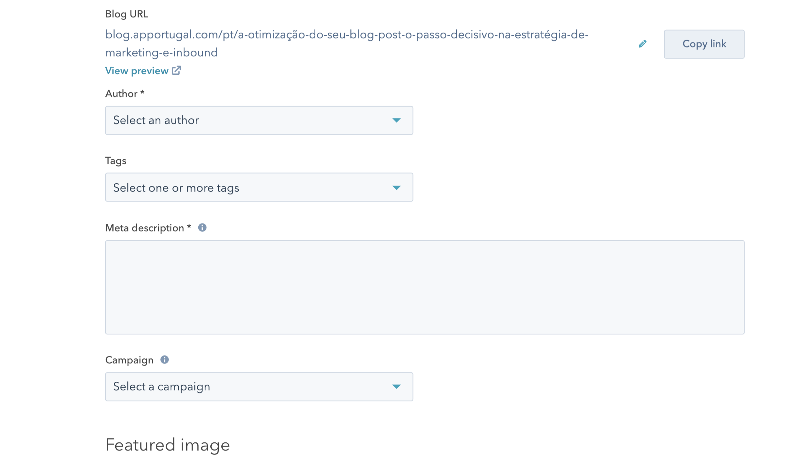Click the Blog URL label
Screen dimensions: 787x459
click(127, 14)
